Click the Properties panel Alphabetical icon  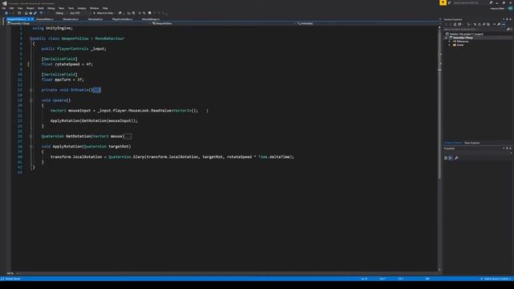pos(451,158)
